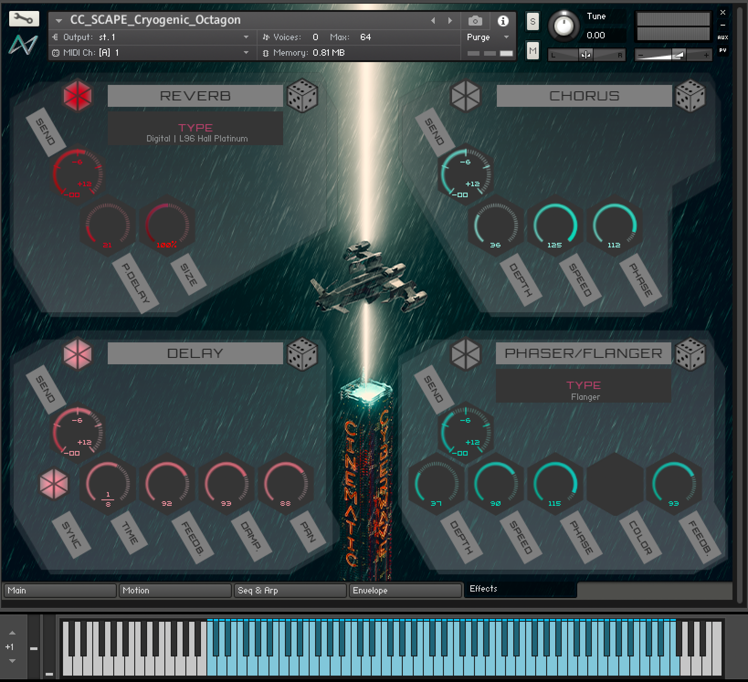
Task: Enable the Chorus effect hexagon toggle
Action: [465, 96]
